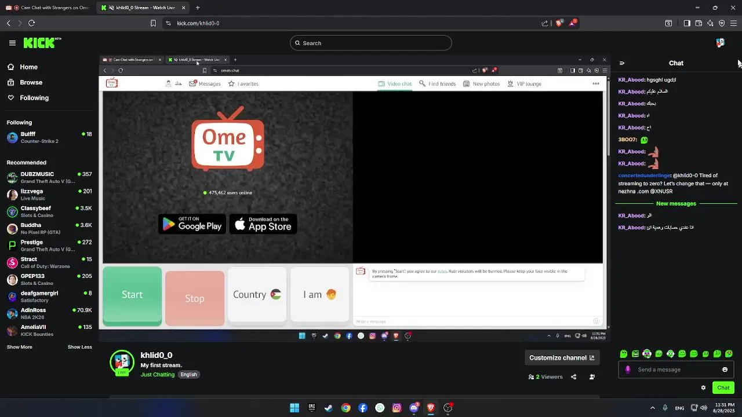Click the English language tag
742x417 pixels.
coord(188,375)
